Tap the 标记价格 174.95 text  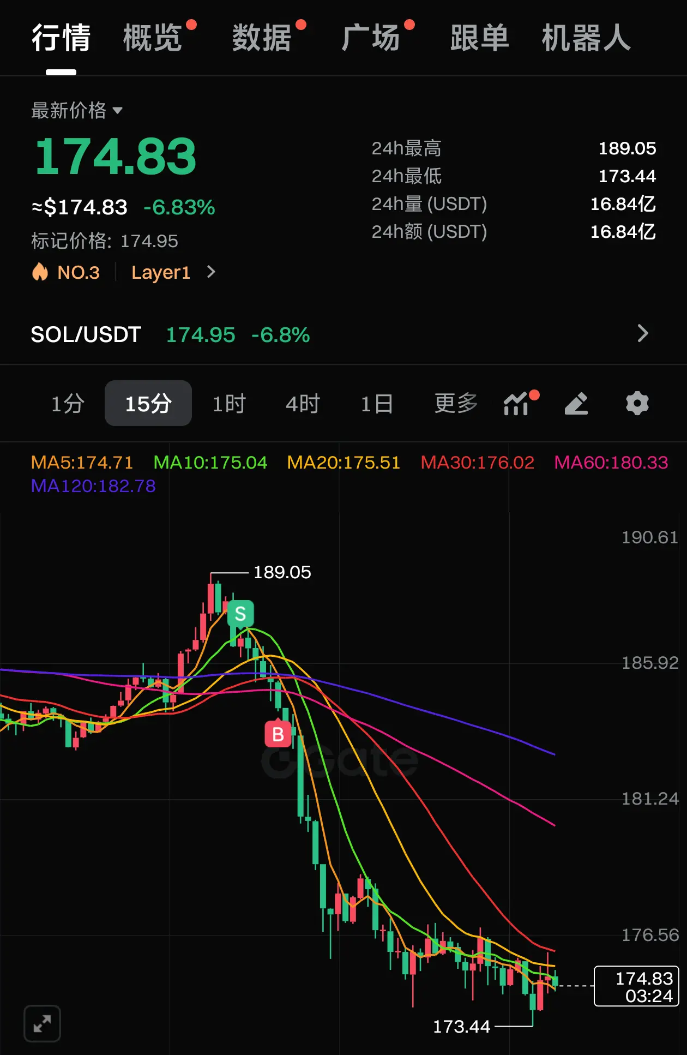click(105, 241)
